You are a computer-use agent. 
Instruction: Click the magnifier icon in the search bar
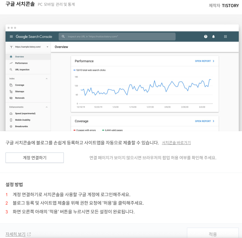pyautogui.click(x=63, y=37)
